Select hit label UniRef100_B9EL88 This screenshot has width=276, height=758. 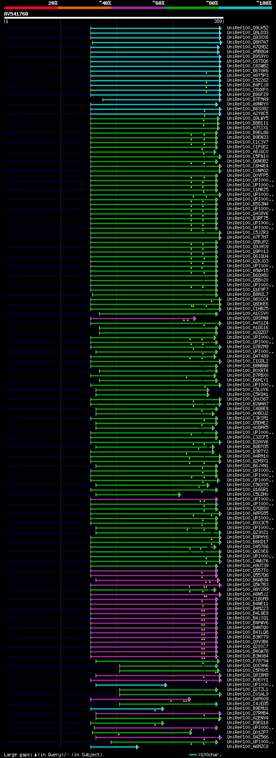click(248, 132)
